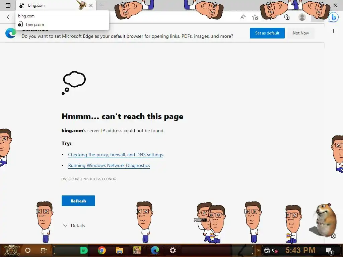This screenshot has height=257, width=343.
Task: Open sidebar settings gear icon
Action: pyautogui.click(x=334, y=236)
